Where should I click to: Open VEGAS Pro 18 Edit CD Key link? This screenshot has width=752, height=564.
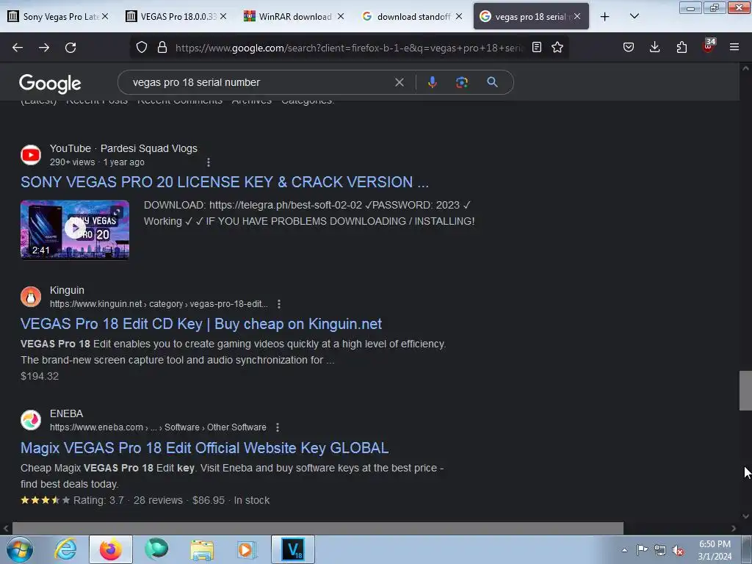click(x=201, y=324)
